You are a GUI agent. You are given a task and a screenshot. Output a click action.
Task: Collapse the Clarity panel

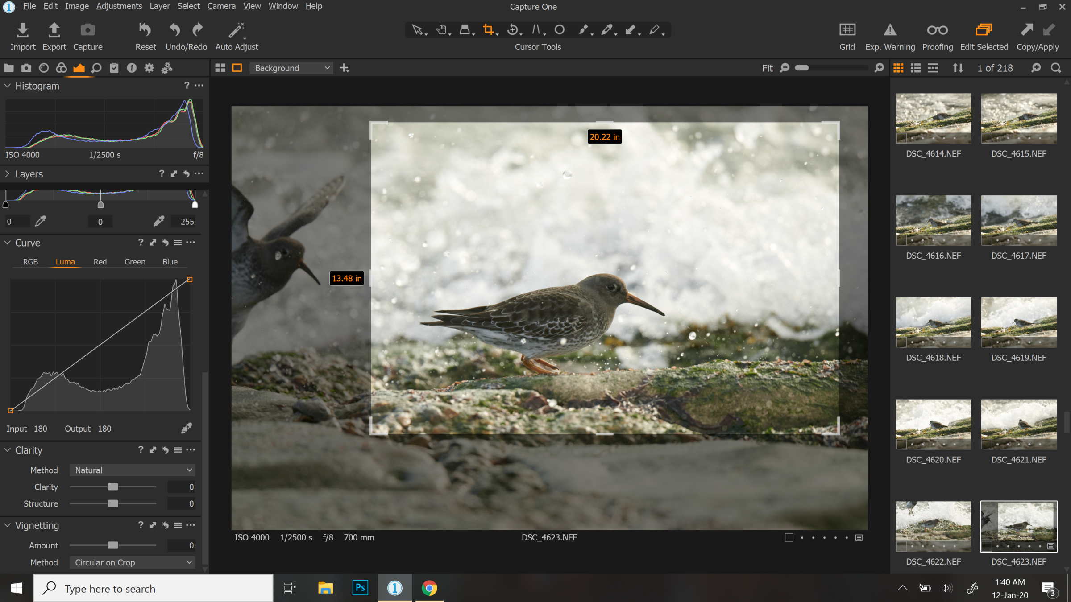(8, 449)
